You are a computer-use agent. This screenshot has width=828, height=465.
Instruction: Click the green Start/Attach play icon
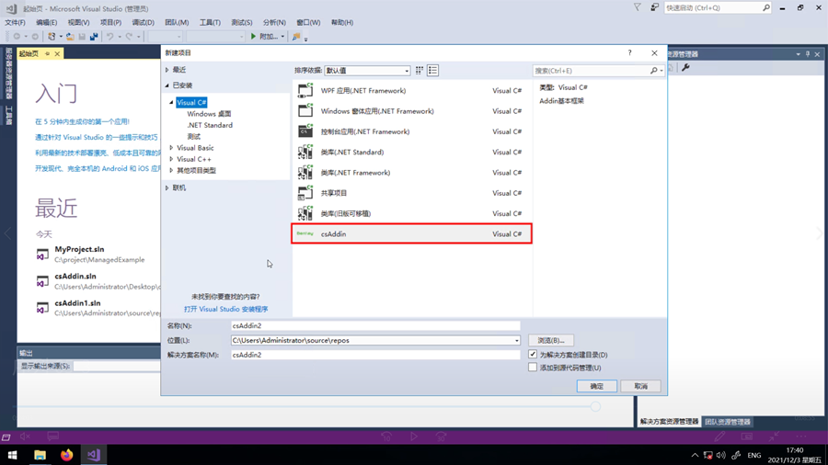click(x=253, y=37)
